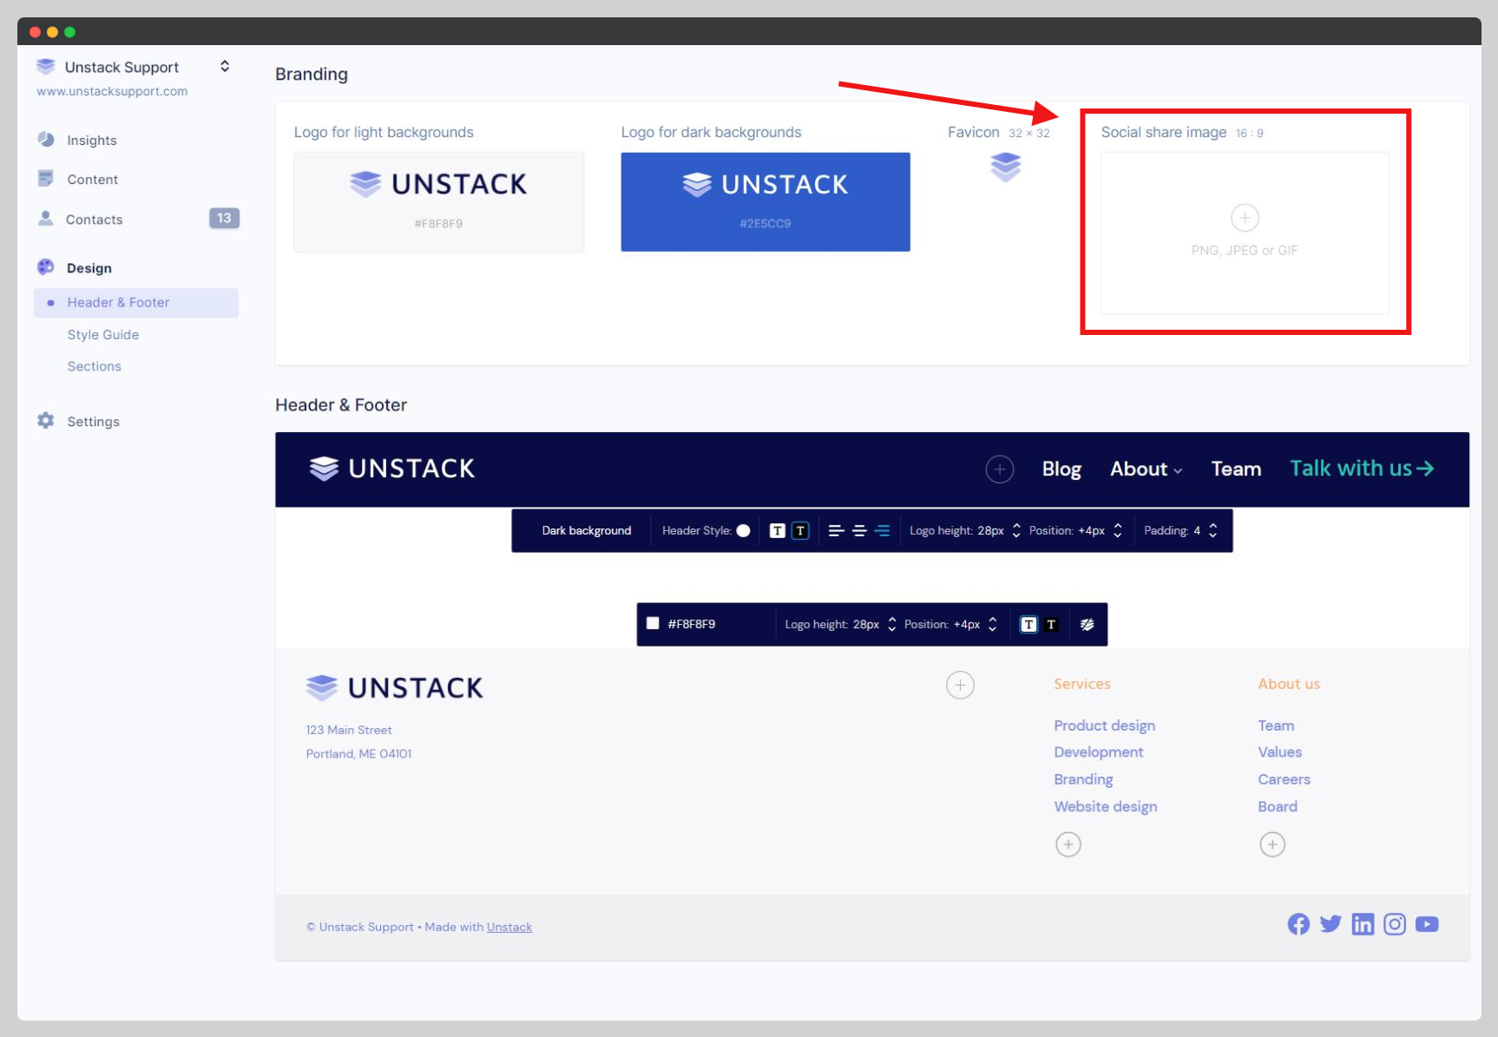Screen dimensions: 1498x1037
Task: Click the YouTube icon in footer
Action: 1427,924
